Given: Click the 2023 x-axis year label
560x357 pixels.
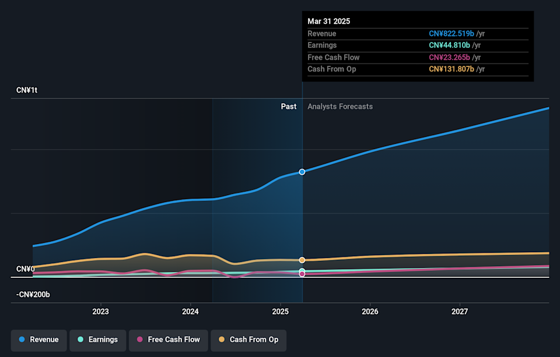Looking at the screenshot, I should tap(101, 311).
